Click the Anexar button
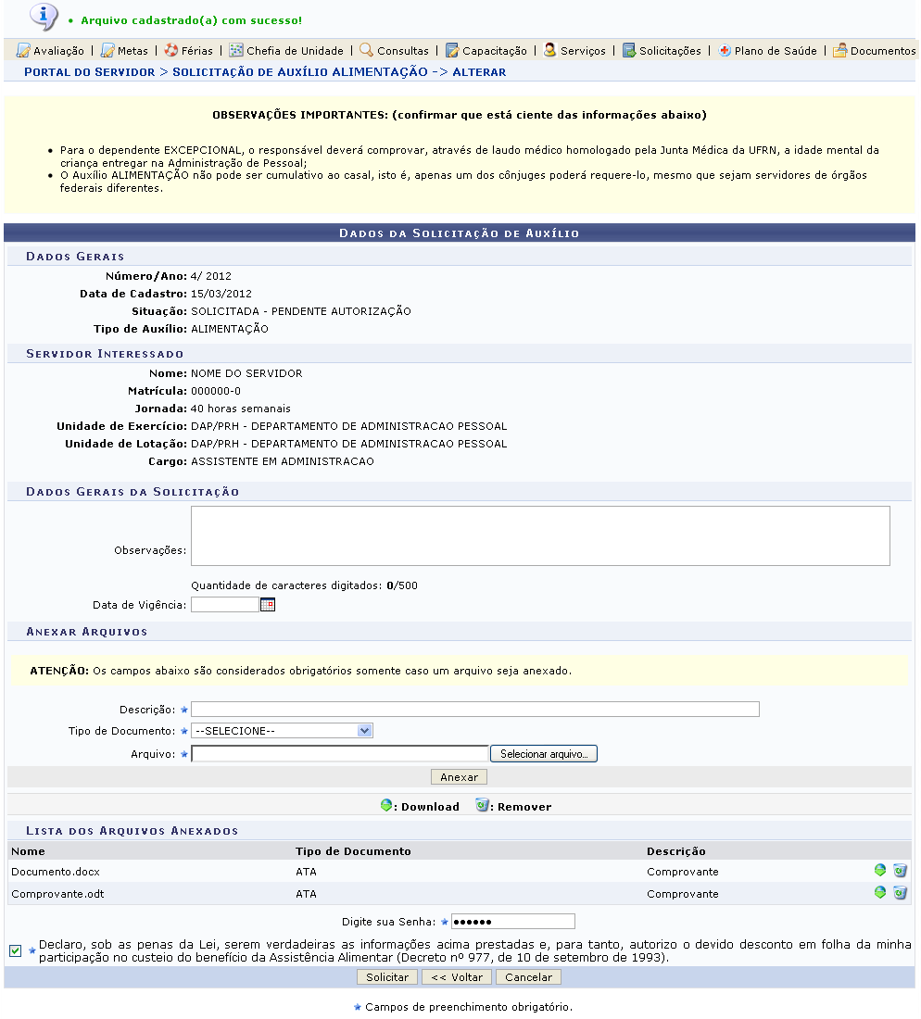 [x=459, y=777]
